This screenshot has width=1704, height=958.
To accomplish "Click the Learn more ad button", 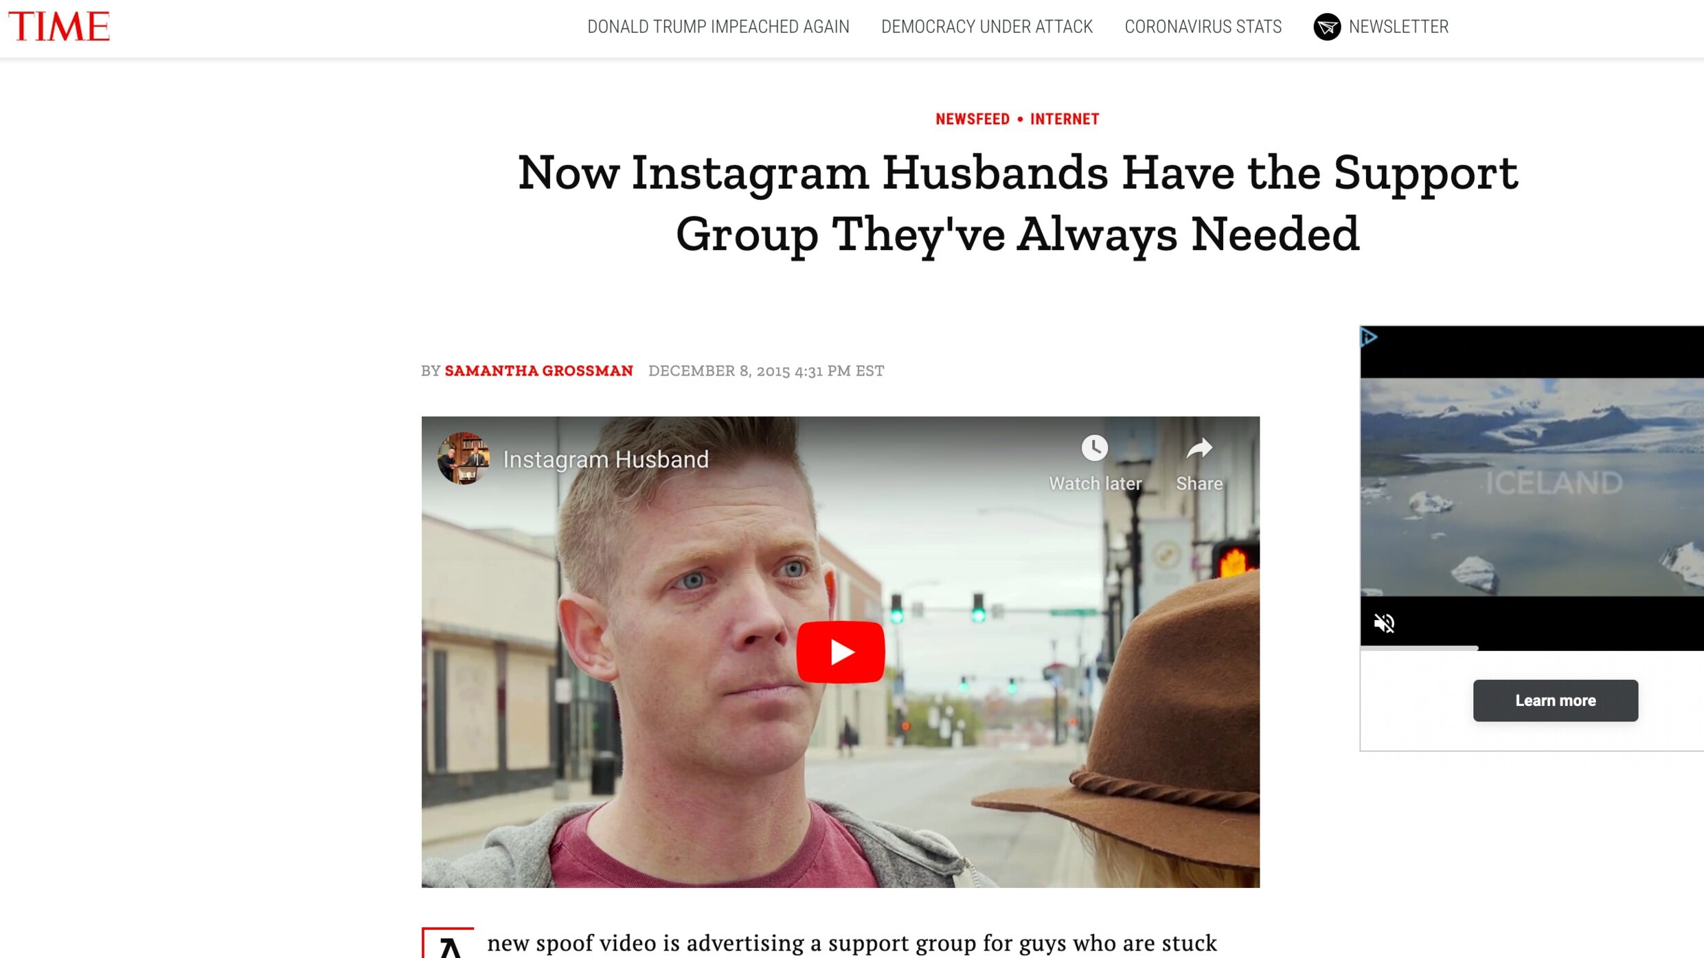I will point(1555,700).
